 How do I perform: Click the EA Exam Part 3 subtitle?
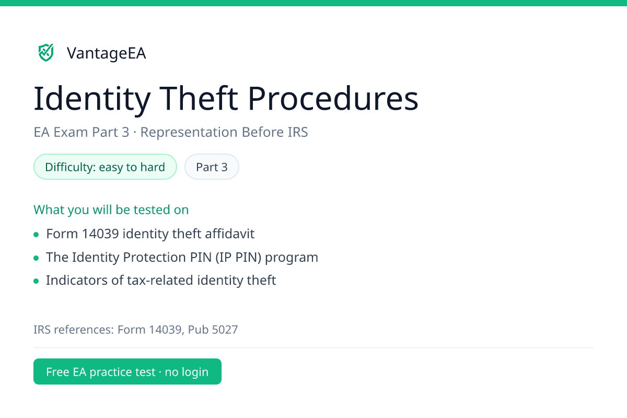pos(81,132)
